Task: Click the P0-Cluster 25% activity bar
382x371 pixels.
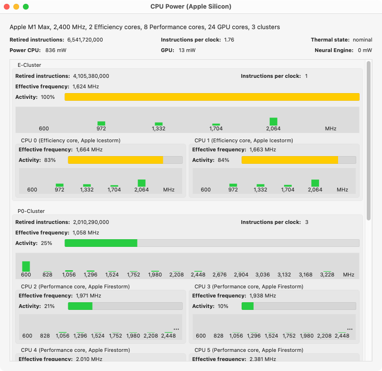Action: (212, 243)
